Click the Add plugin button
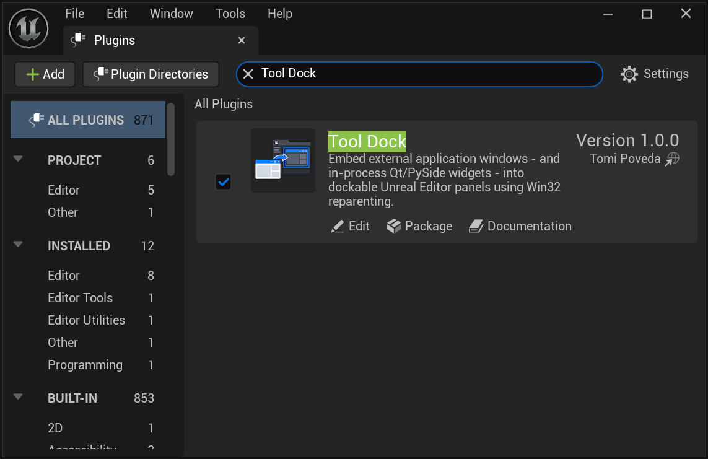Image resolution: width=708 pixels, height=459 pixels. [45, 74]
